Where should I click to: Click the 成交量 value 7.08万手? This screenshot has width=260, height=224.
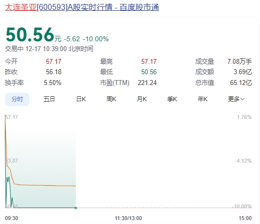[239, 61]
